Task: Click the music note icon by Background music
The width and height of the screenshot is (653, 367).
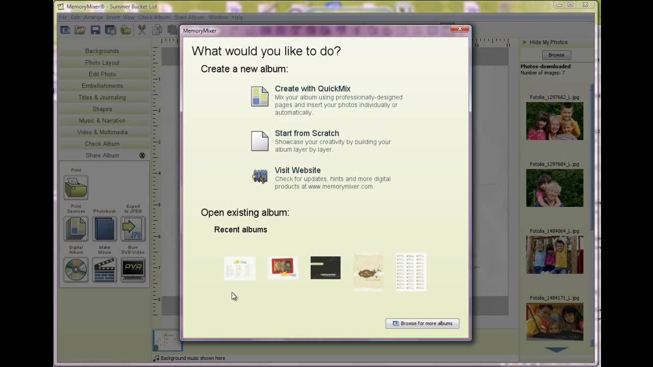Action: click(156, 358)
